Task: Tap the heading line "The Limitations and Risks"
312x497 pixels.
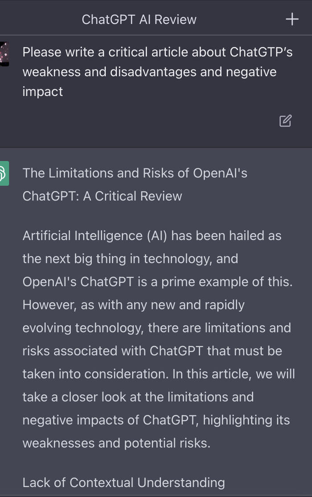Action: click(135, 173)
